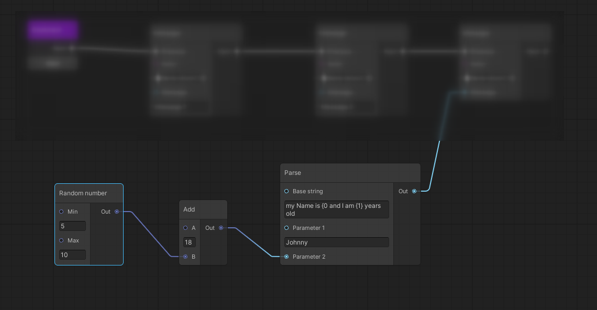
Task: Click the Out label in Random number node
Action: [x=105, y=212]
